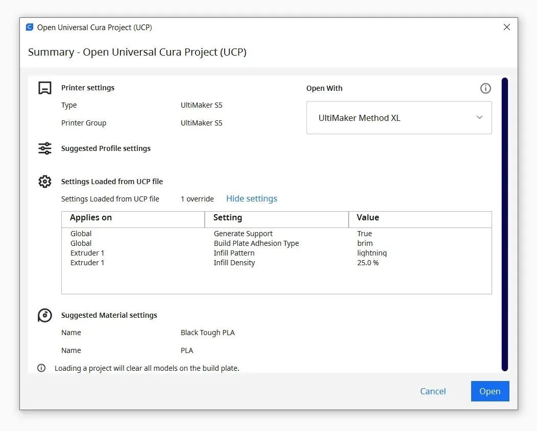Click the Open With label

click(324, 88)
